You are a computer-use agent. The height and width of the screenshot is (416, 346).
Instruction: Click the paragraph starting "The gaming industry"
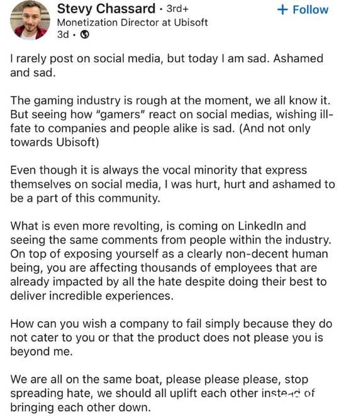click(172, 121)
